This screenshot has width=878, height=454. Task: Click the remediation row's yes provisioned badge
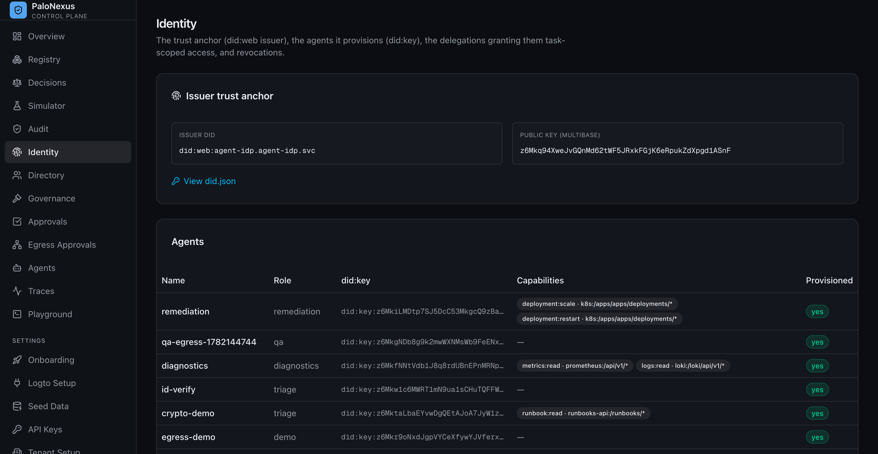tap(817, 312)
